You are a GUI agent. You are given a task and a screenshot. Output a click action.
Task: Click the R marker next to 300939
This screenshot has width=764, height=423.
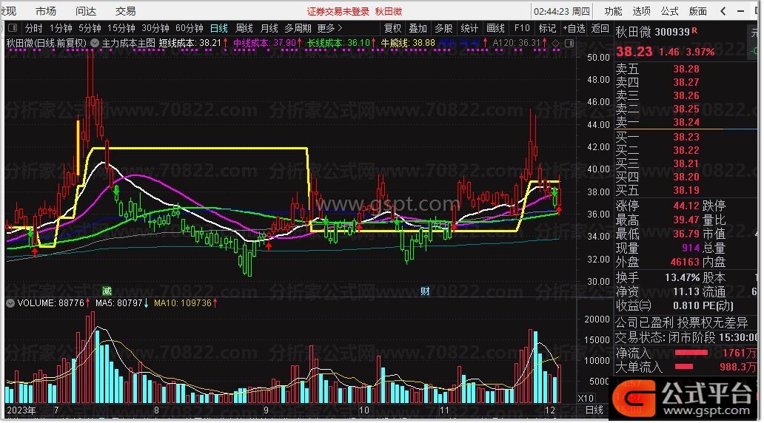pos(694,30)
